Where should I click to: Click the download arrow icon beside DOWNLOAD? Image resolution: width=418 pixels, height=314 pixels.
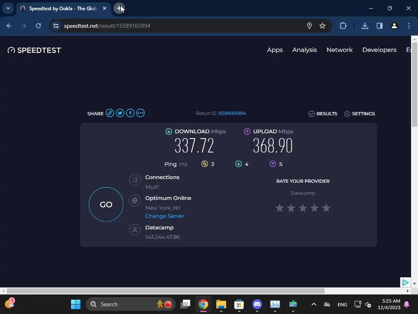point(169,131)
